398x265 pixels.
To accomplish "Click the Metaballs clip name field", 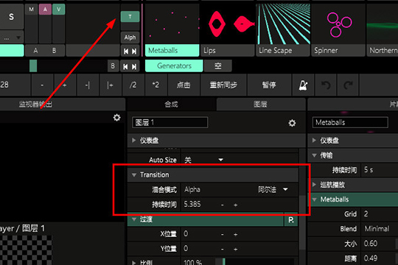I will (350, 123).
